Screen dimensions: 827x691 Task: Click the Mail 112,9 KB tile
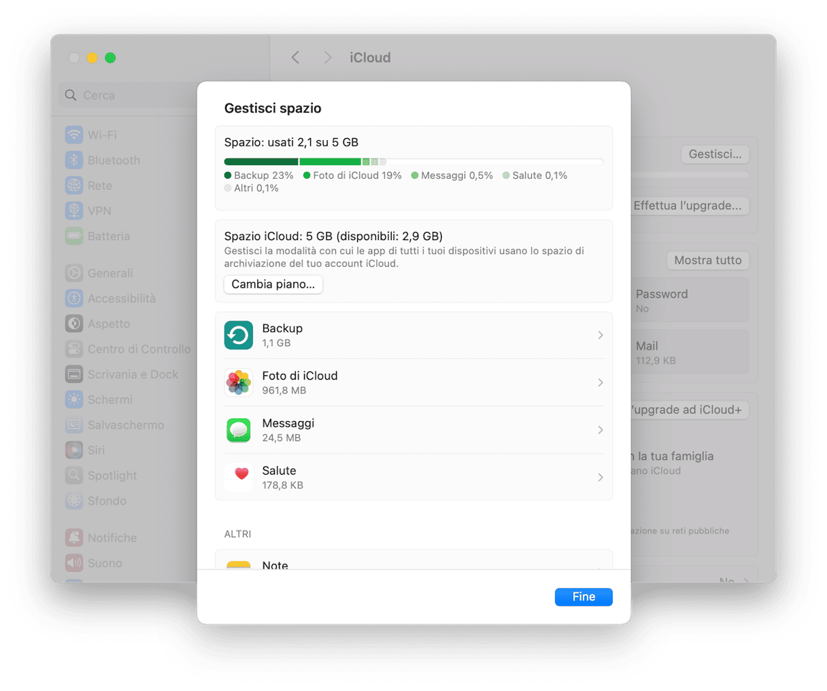[x=689, y=352]
